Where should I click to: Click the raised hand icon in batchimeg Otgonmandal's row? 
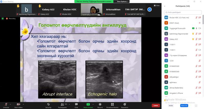[193, 34]
